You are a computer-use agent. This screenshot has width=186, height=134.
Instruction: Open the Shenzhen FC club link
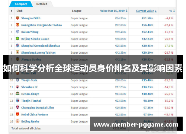point(30,87)
